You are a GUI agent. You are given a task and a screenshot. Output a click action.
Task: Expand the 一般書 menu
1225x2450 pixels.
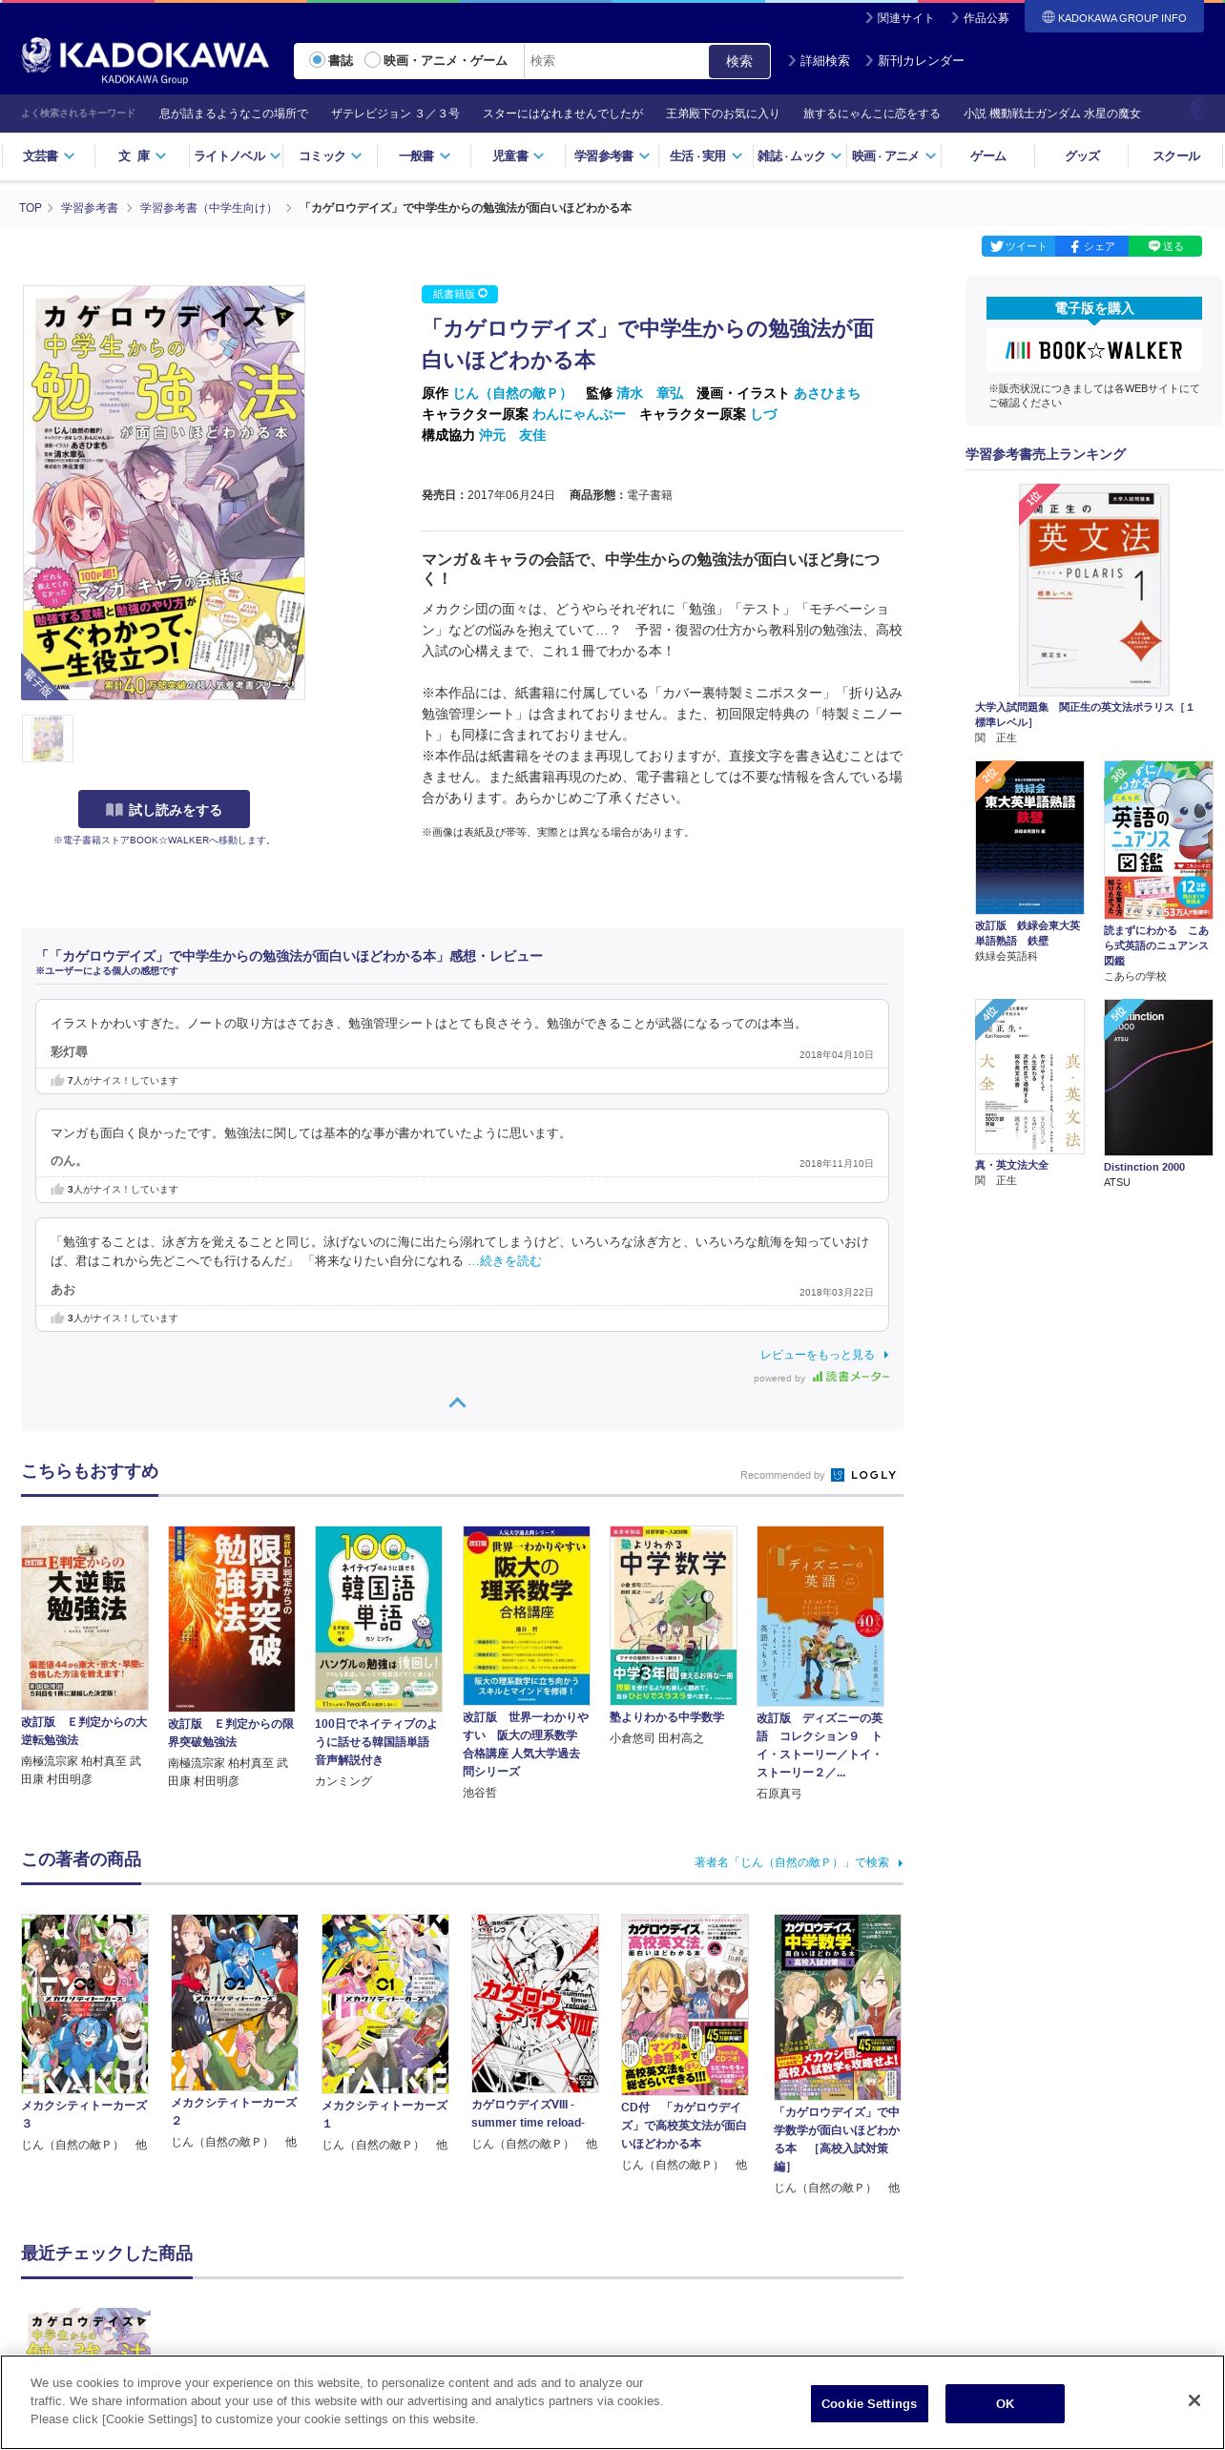tap(424, 156)
